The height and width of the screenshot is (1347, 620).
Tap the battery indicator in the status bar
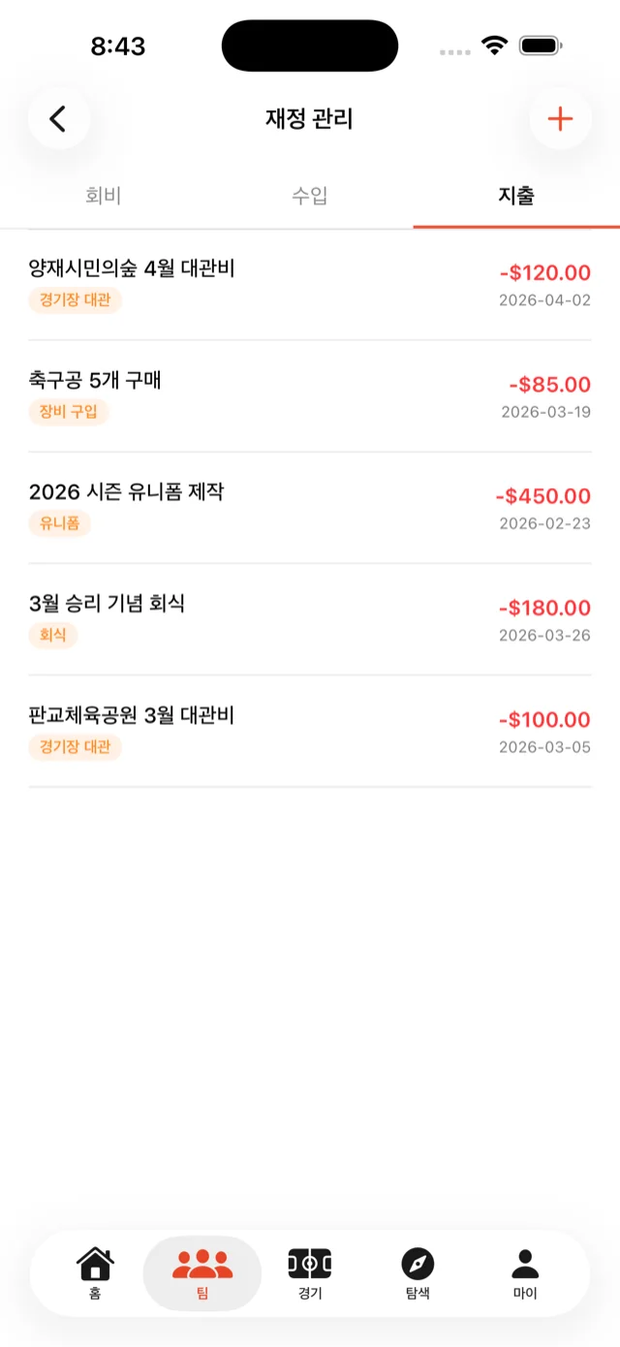tap(540, 43)
